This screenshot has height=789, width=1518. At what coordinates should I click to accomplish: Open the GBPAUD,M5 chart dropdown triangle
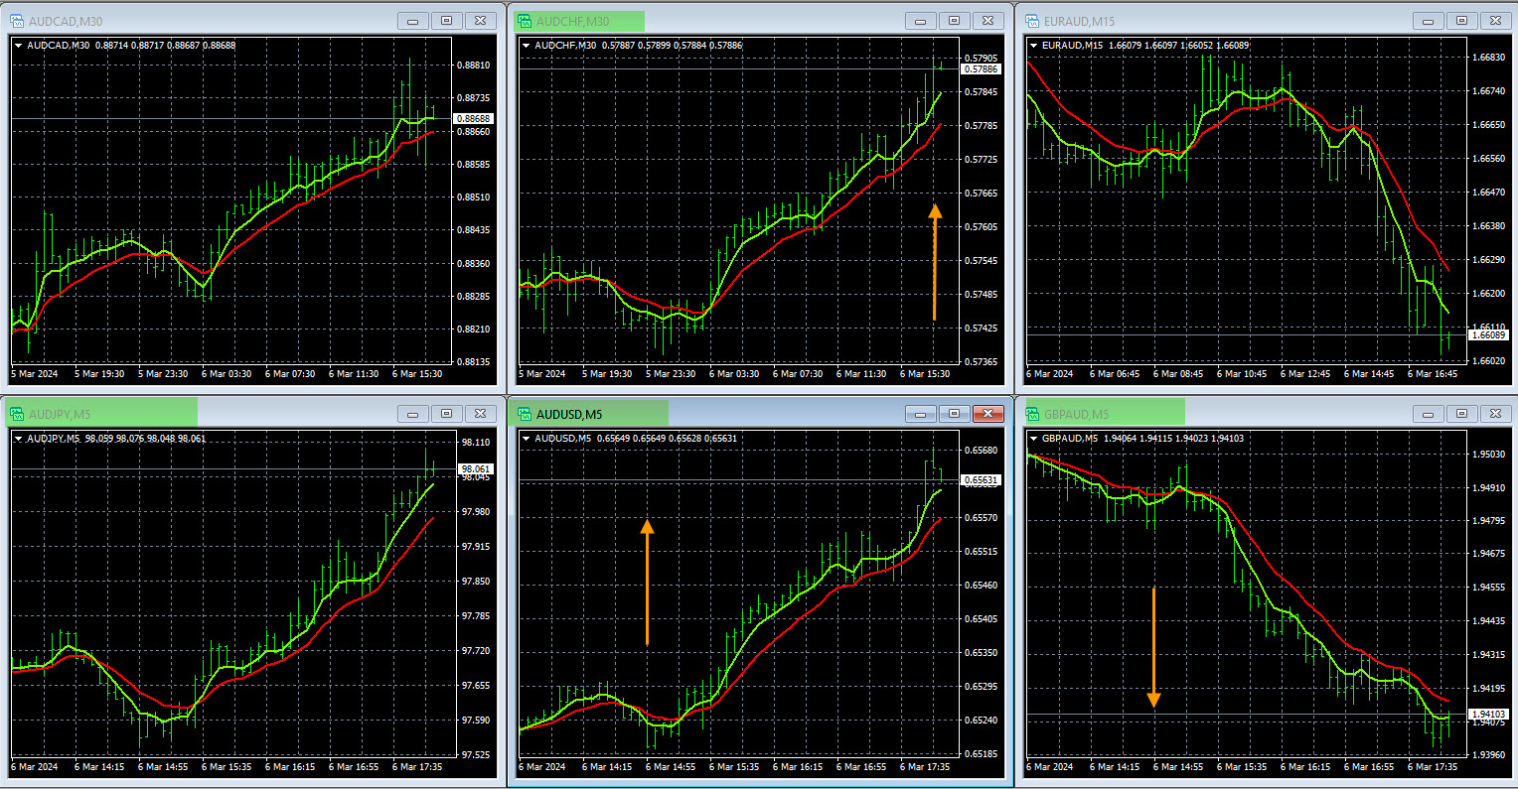1034,439
